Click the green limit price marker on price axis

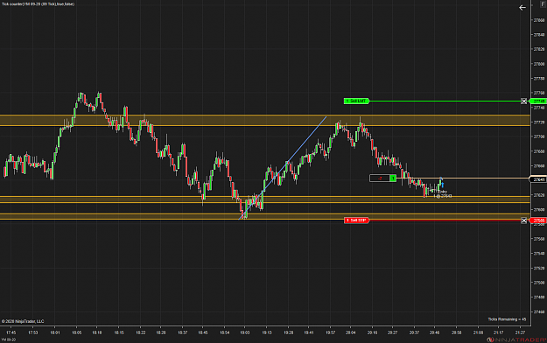point(538,101)
